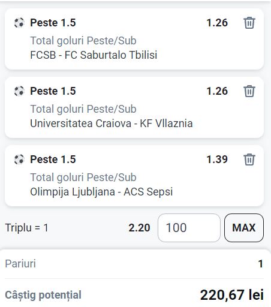
Task: Click the Câștig potențial amount 220,67 lei
Action: pyautogui.click(x=232, y=295)
